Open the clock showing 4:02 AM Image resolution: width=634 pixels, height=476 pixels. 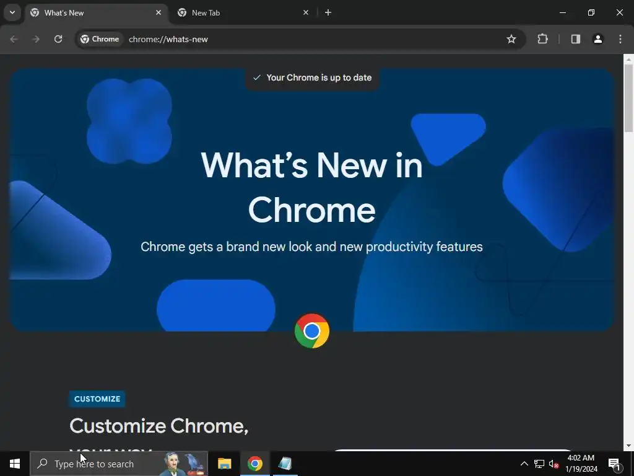[x=581, y=464]
